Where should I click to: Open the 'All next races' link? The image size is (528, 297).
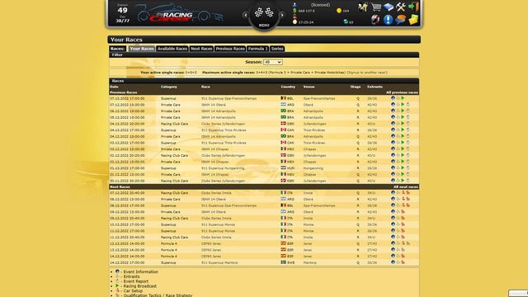tap(406, 187)
